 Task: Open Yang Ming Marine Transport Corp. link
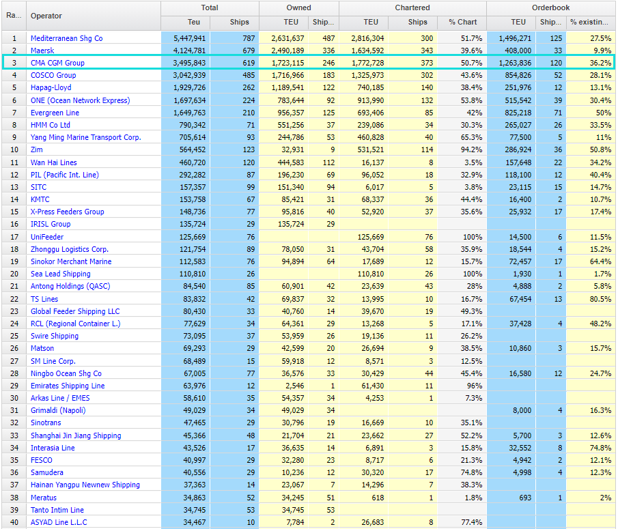click(x=85, y=137)
